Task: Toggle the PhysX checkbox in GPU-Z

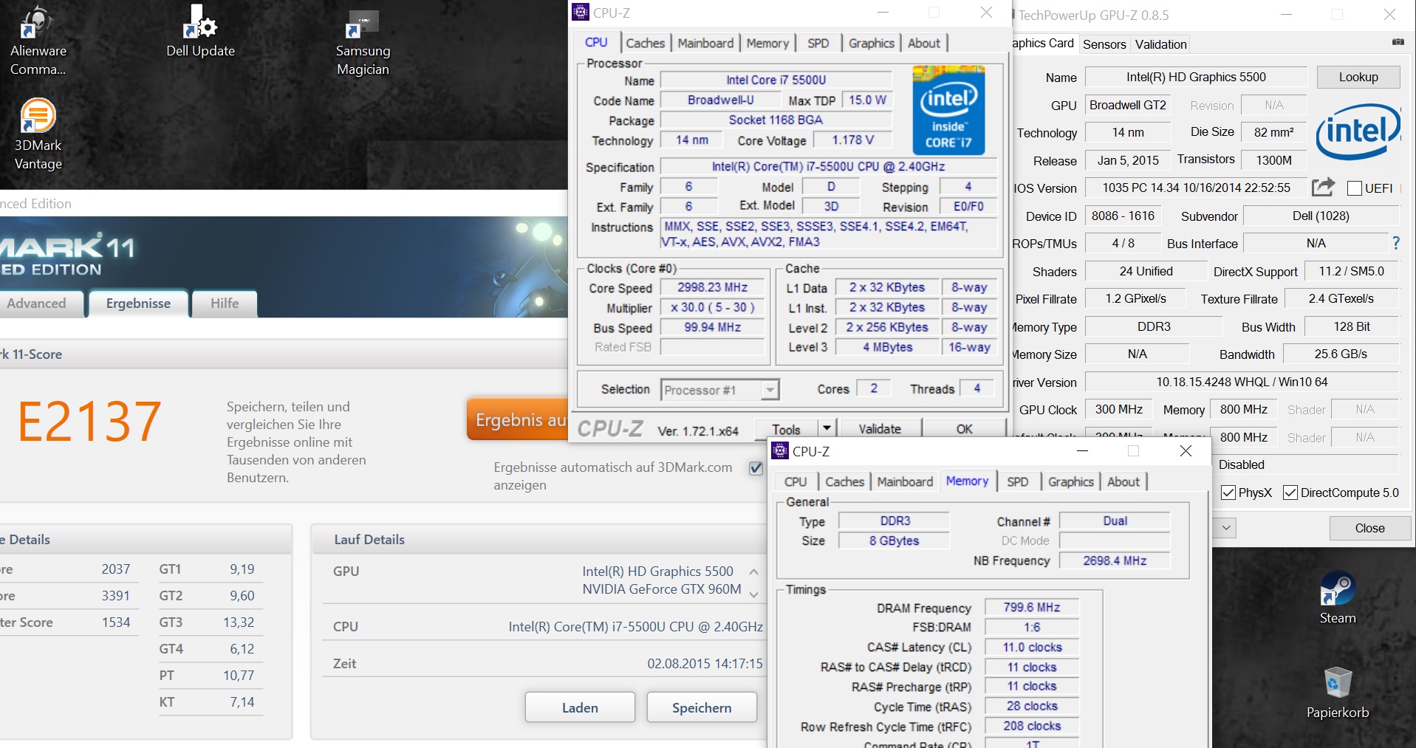Action: (x=1228, y=493)
